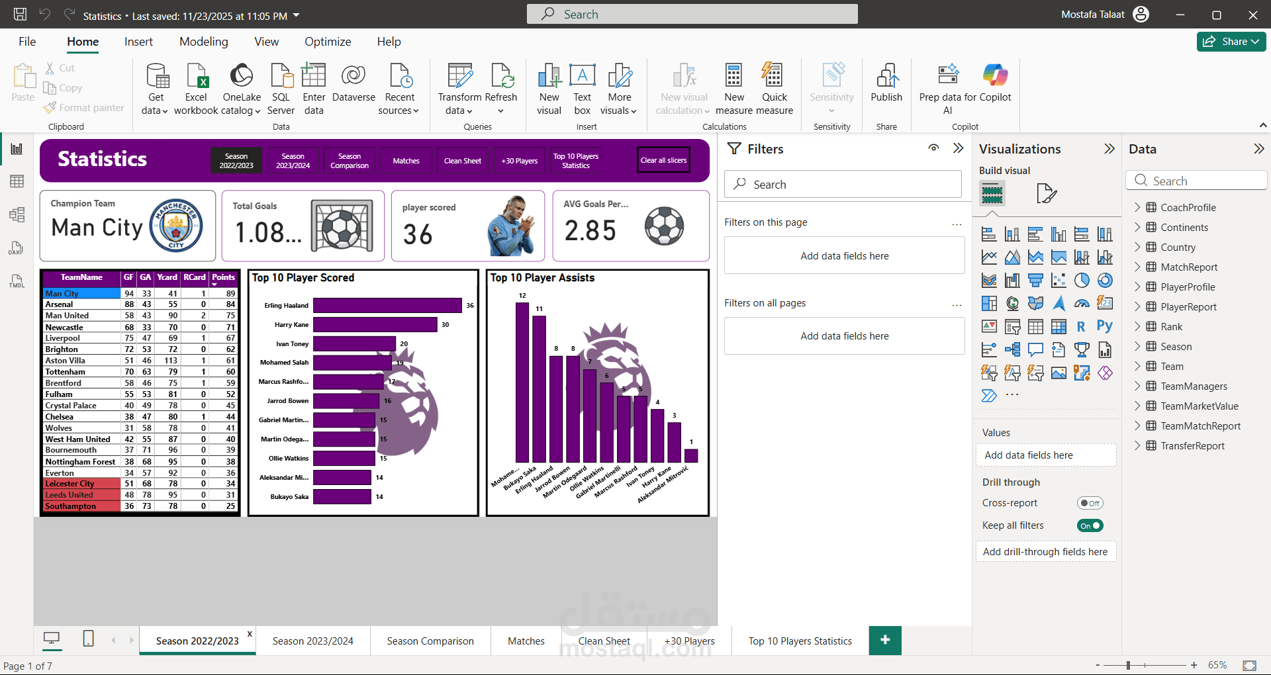Image resolution: width=1271 pixels, height=675 pixels.
Task: Switch to Model view in sidebar
Action: 17,214
